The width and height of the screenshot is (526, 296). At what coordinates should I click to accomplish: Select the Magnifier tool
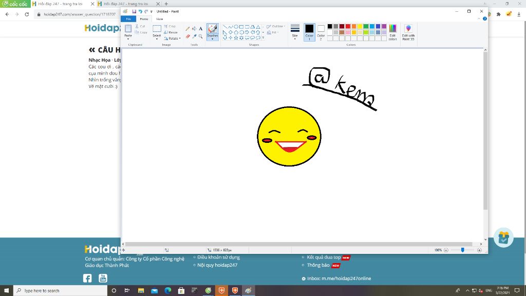(x=201, y=36)
